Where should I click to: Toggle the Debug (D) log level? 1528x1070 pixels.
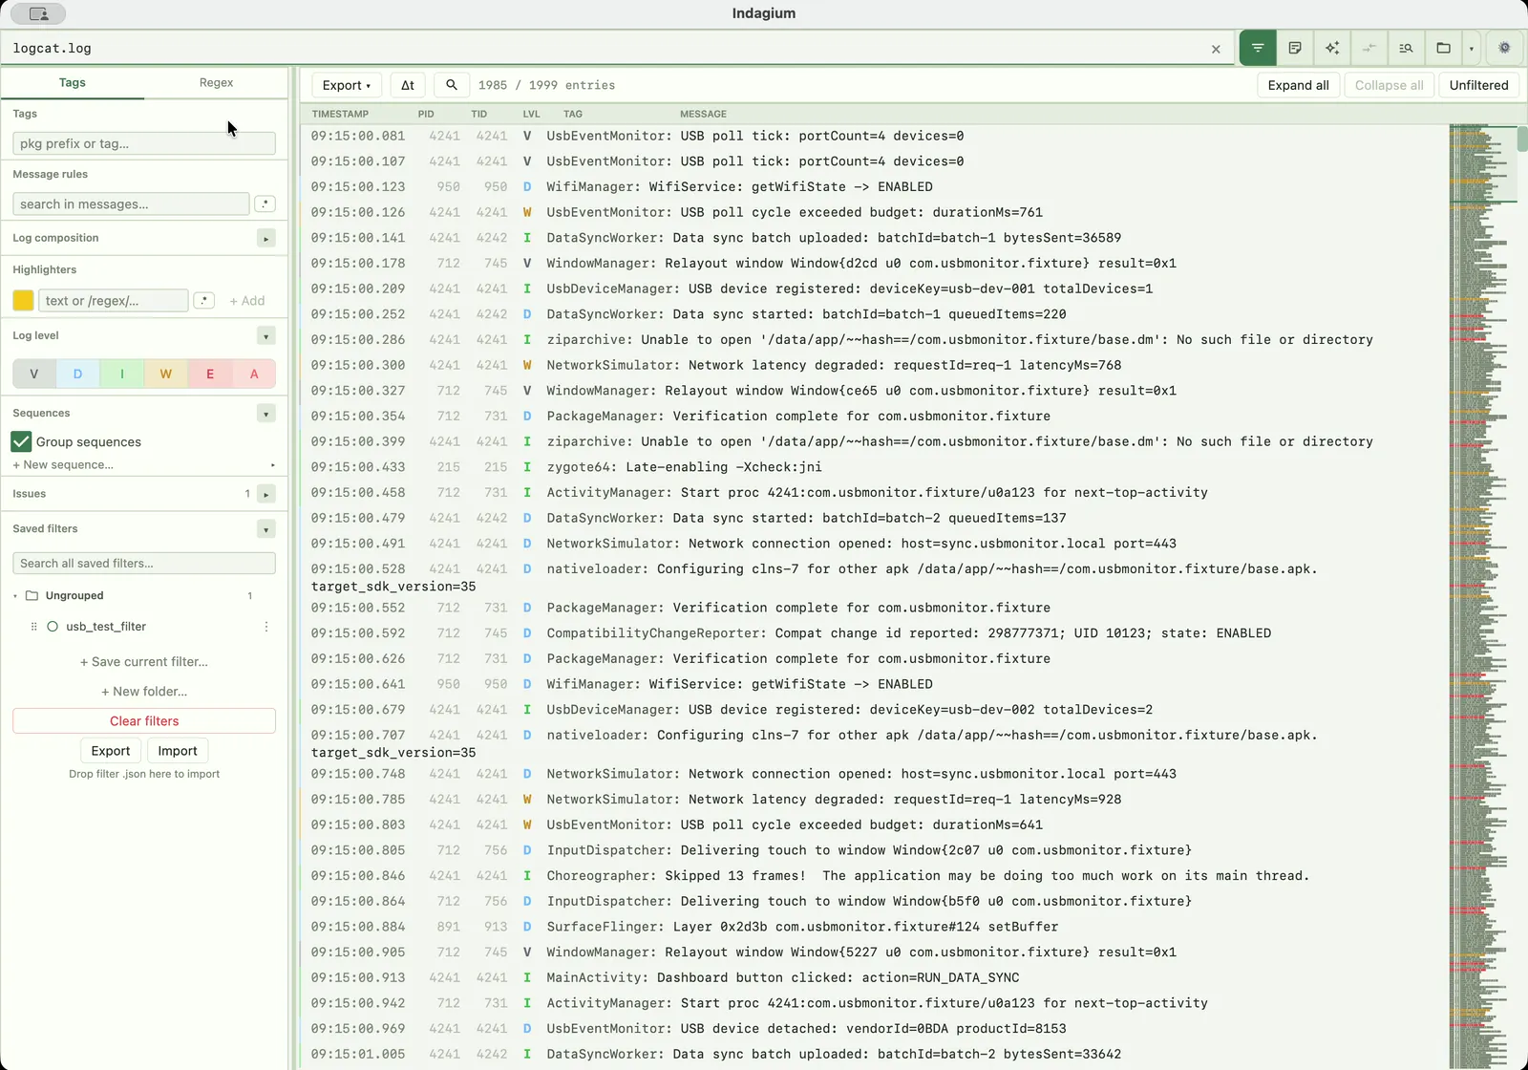click(x=78, y=374)
